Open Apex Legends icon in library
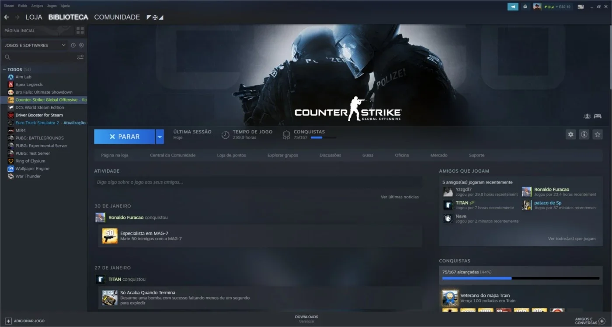The width and height of the screenshot is (612, 327). pos(11,85)
